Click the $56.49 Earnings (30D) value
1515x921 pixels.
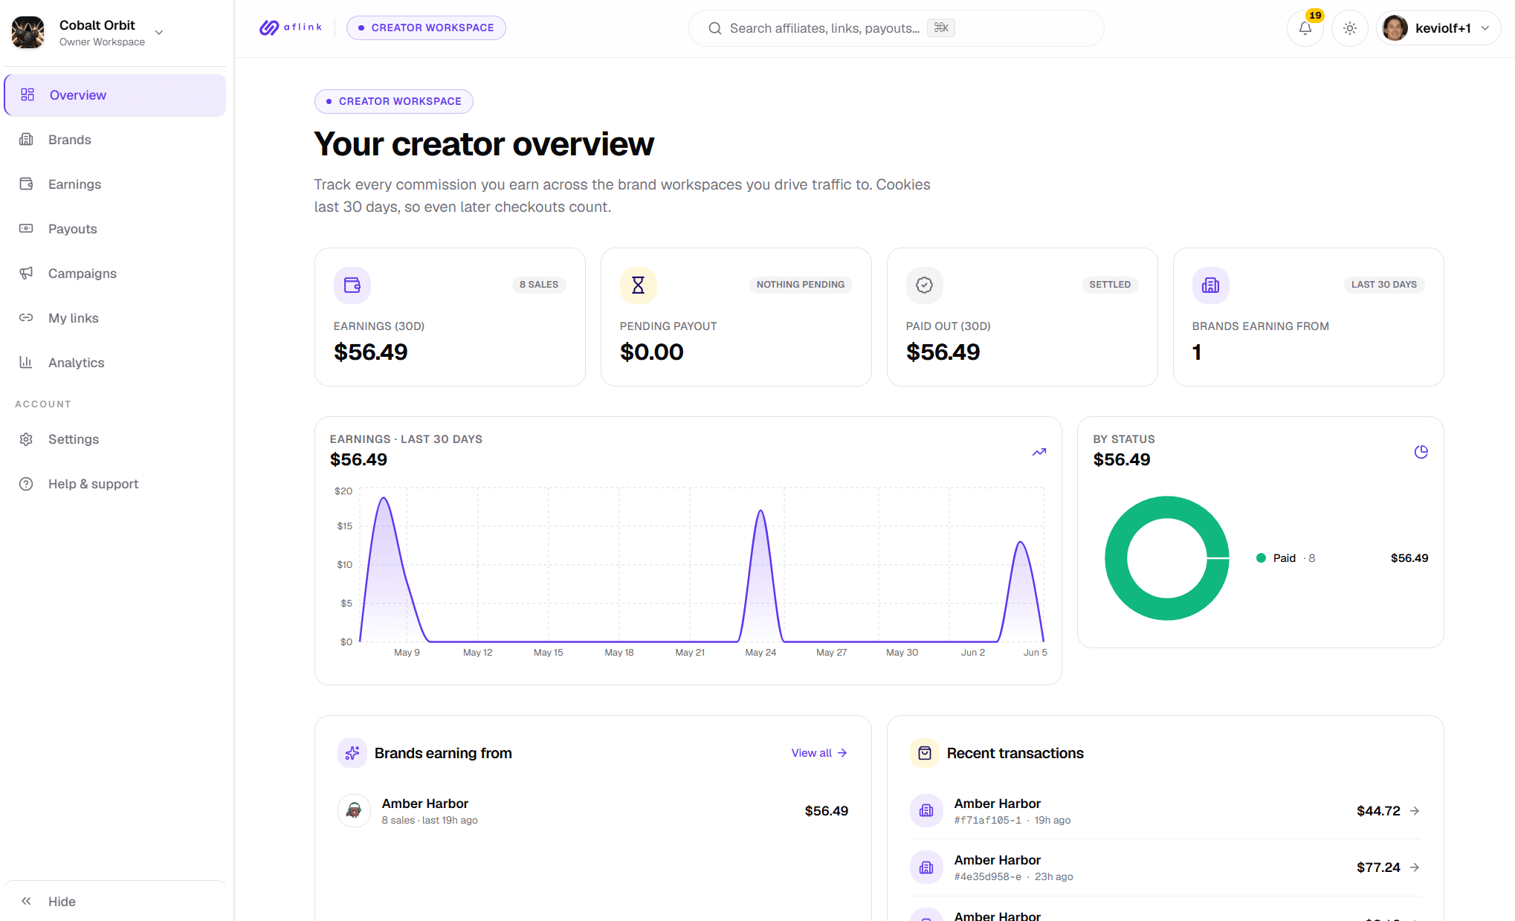pos(371,352)
